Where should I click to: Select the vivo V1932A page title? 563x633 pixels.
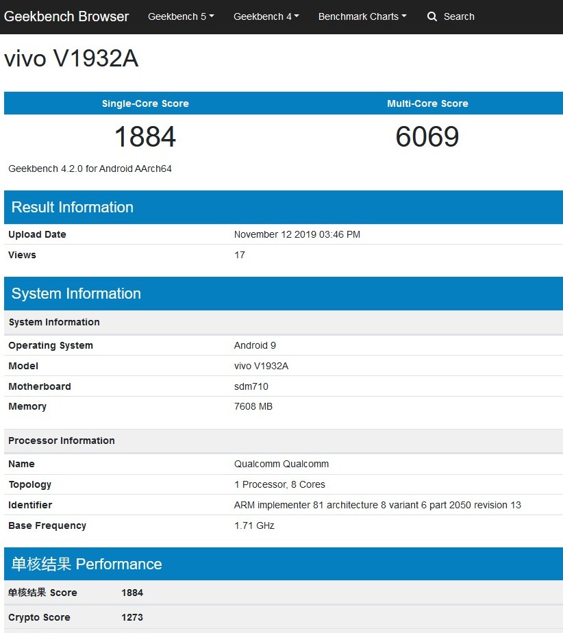click(71, 58)
